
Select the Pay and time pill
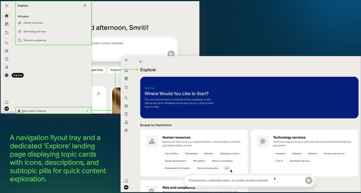172,154
